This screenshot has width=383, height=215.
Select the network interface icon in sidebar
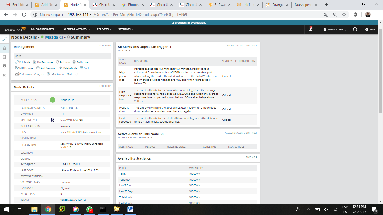tap(4, 66)
